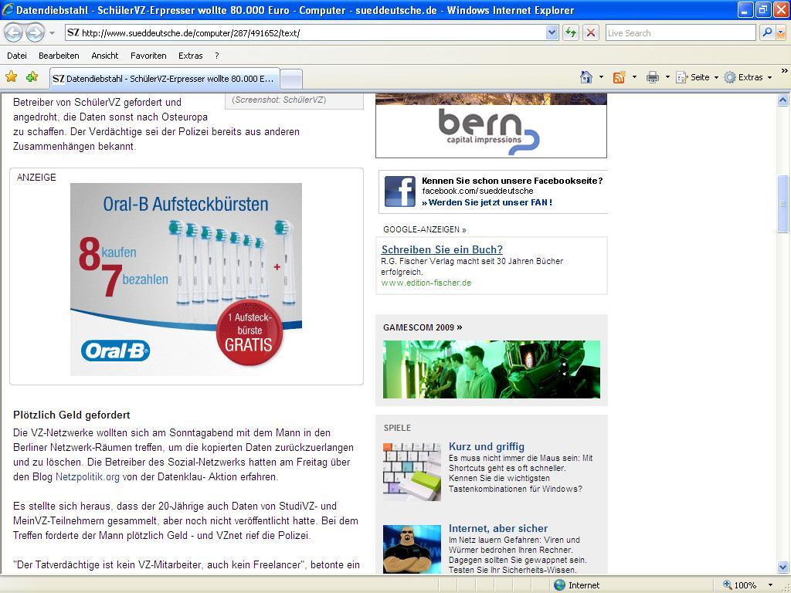Click the RSS feeds icon
The height and width of the screenshot is (593, 791).
coord(619,77)
